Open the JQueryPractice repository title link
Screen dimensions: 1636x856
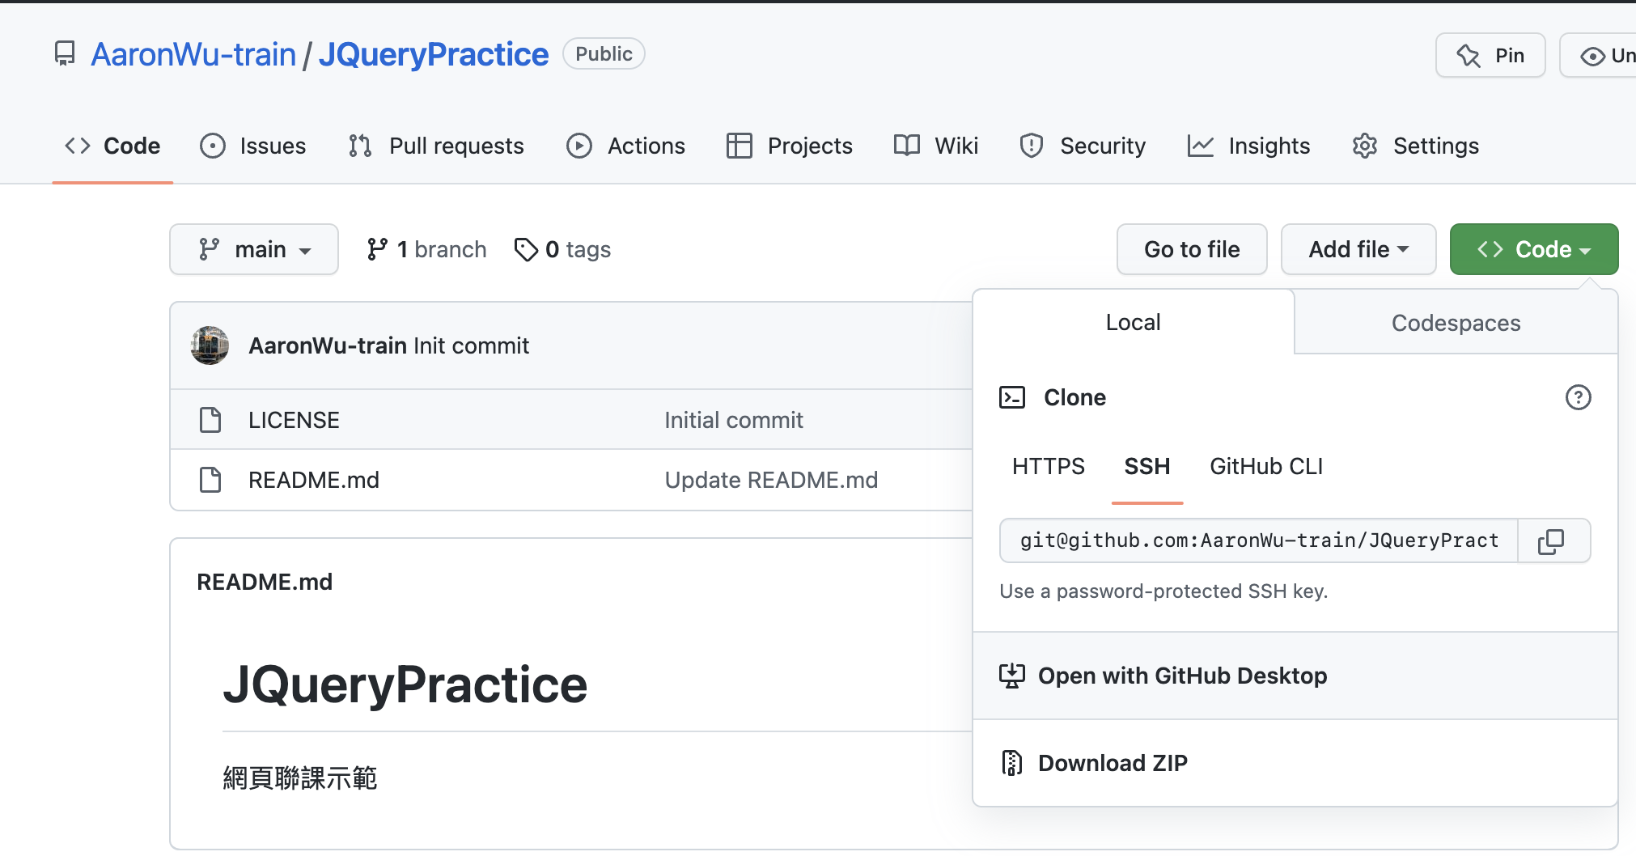pyautogui.click(x=434, y=54)
